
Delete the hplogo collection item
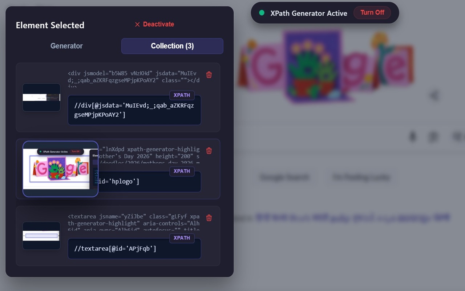209,151
